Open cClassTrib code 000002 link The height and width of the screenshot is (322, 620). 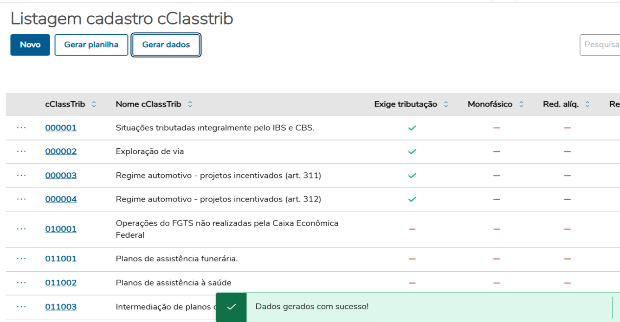coord(61,152)
